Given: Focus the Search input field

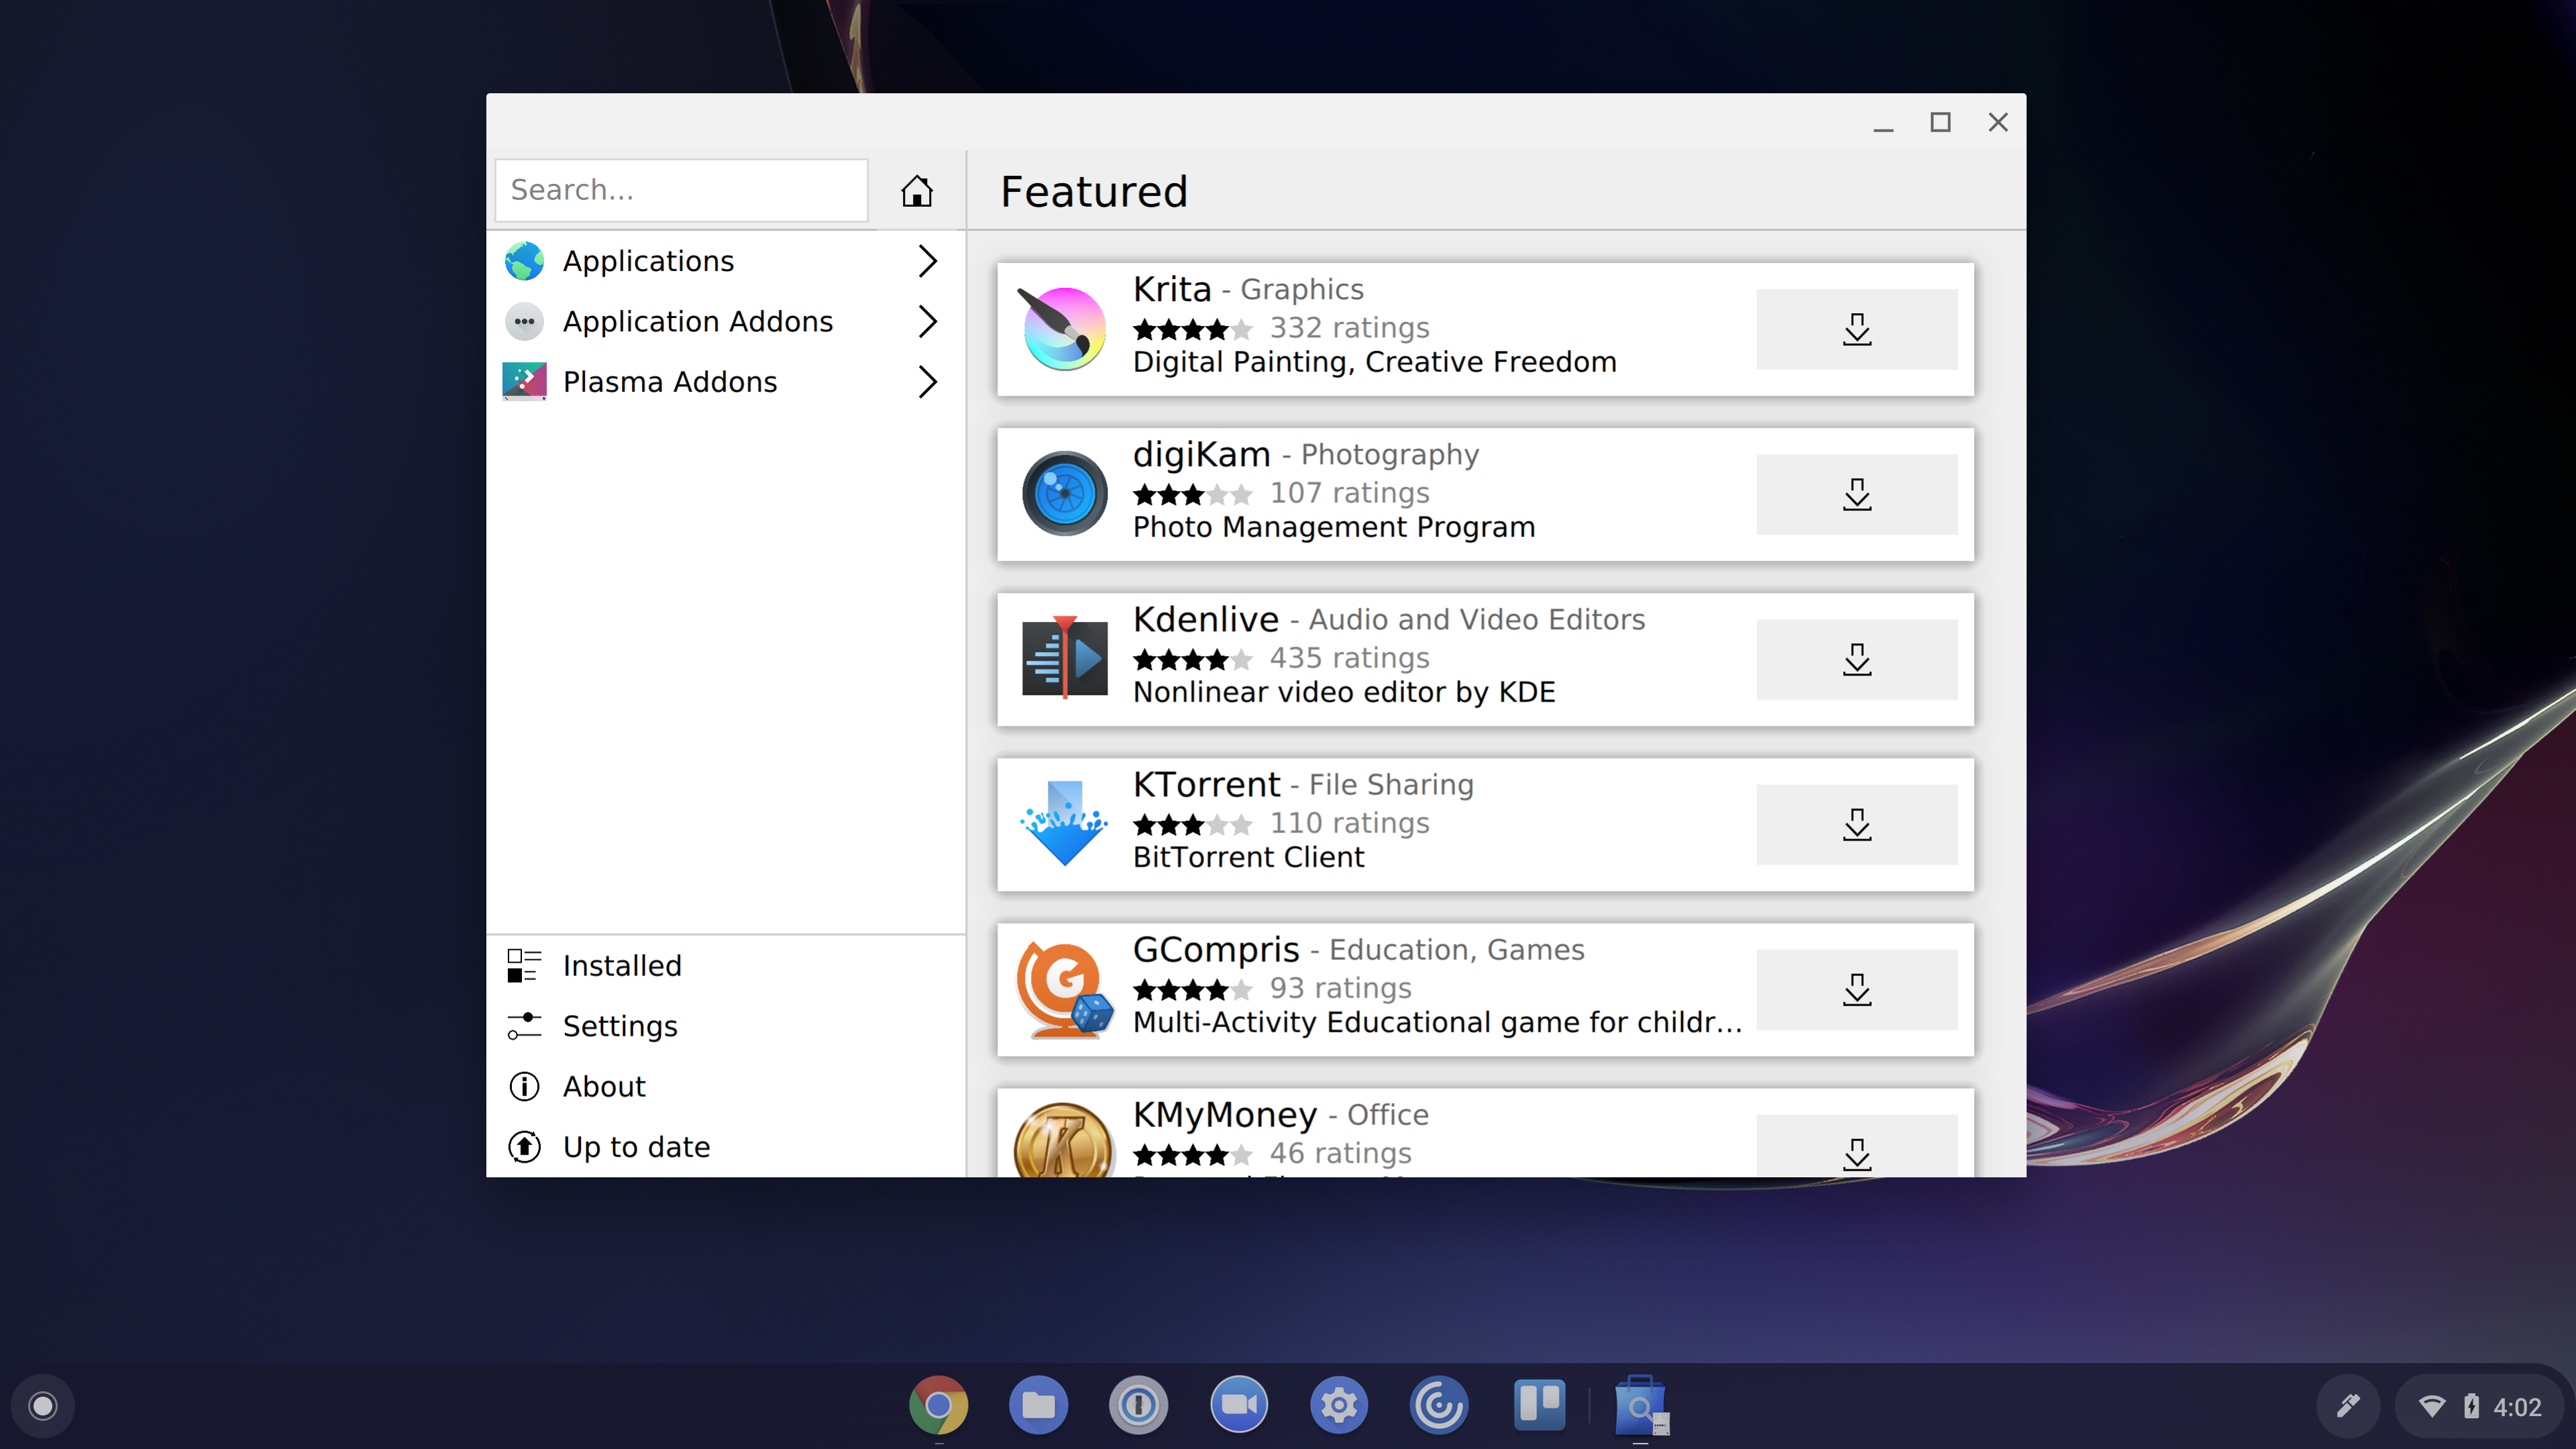Looking at the screenshot, I should [x=681, y=190].
